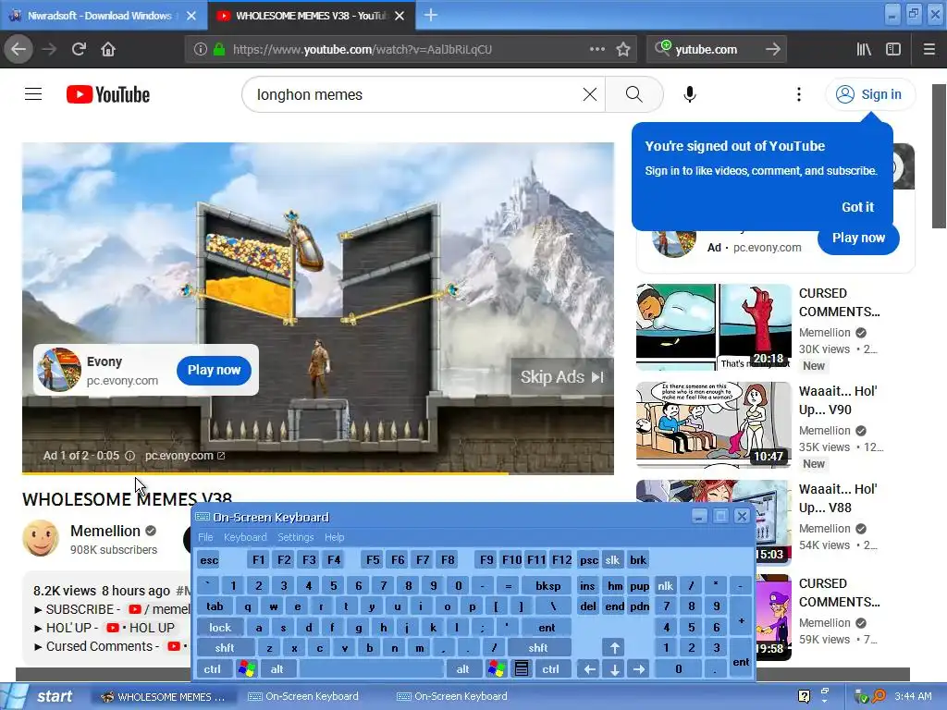Open Settings menu in On-Screen Keyboard
Screen dimensions: 947x710
click(295, 537)
